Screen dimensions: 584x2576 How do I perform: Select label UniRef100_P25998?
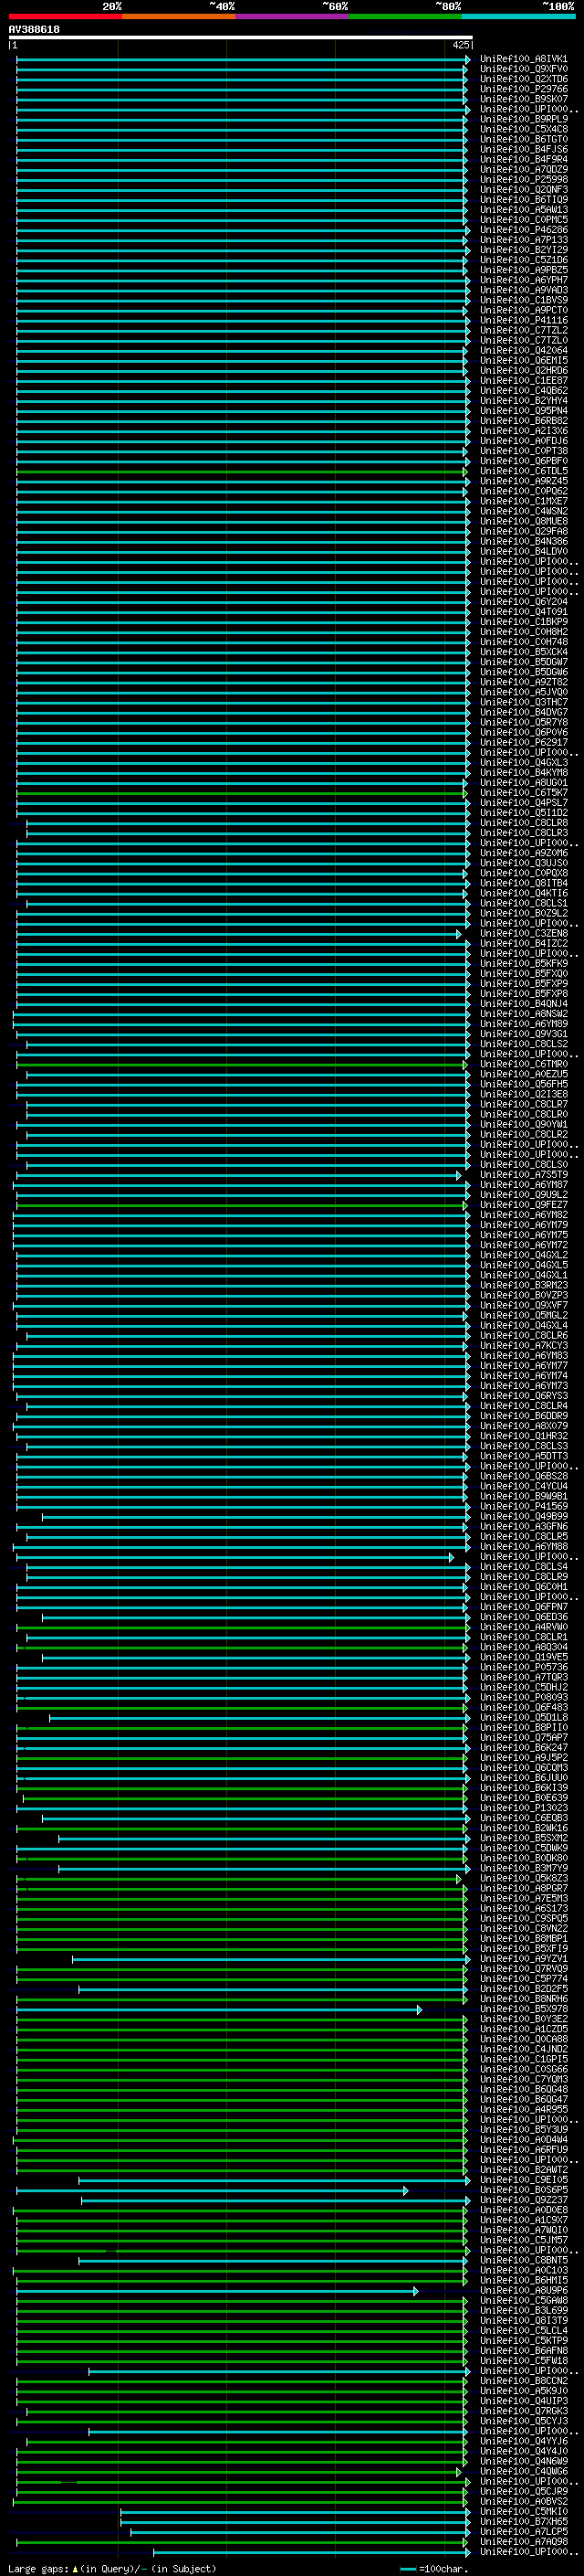(x=524, y=180)
